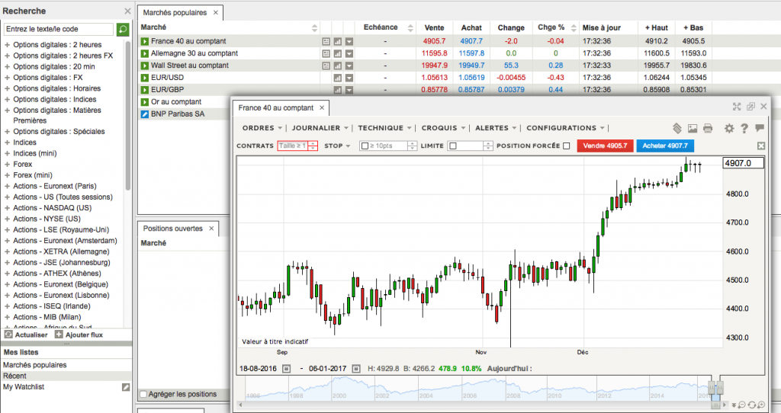
Task: Click the chart help question mark icon
Action: [744, 128]
